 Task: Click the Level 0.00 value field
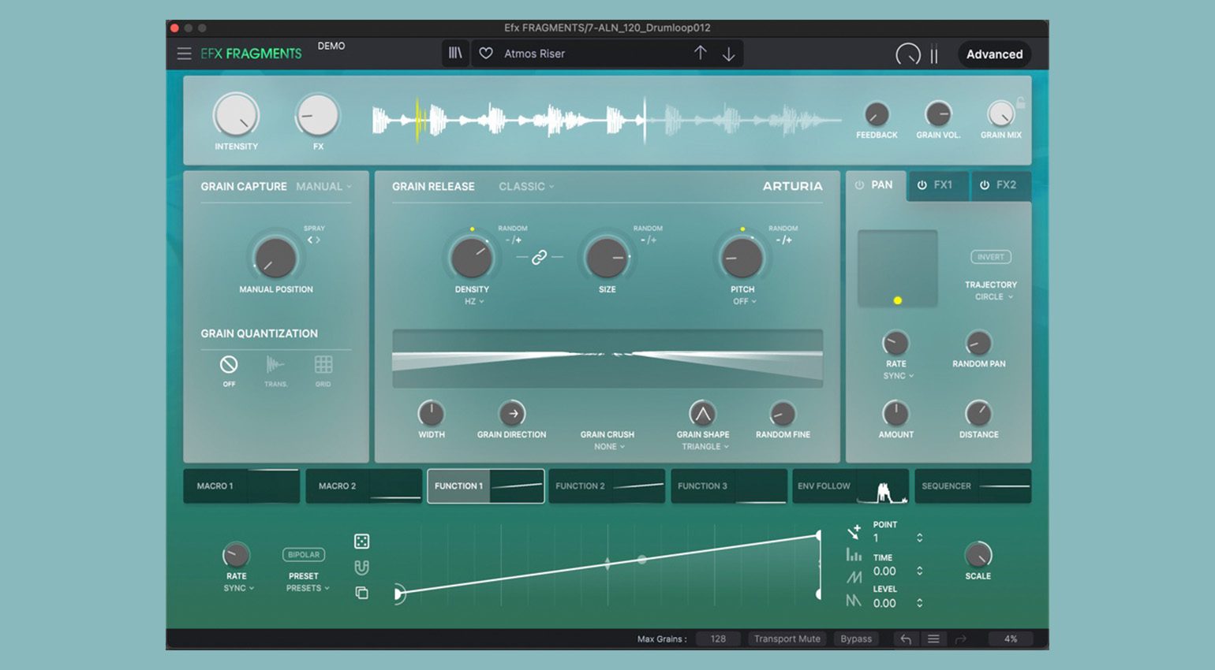tap(884, 603)
